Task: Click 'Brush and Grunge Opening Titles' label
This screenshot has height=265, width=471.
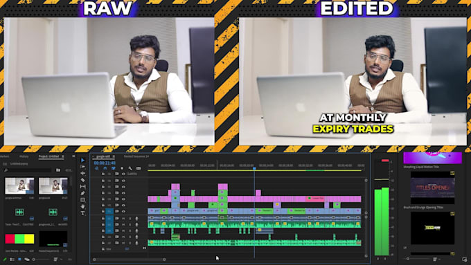Action: coord(423,208)
